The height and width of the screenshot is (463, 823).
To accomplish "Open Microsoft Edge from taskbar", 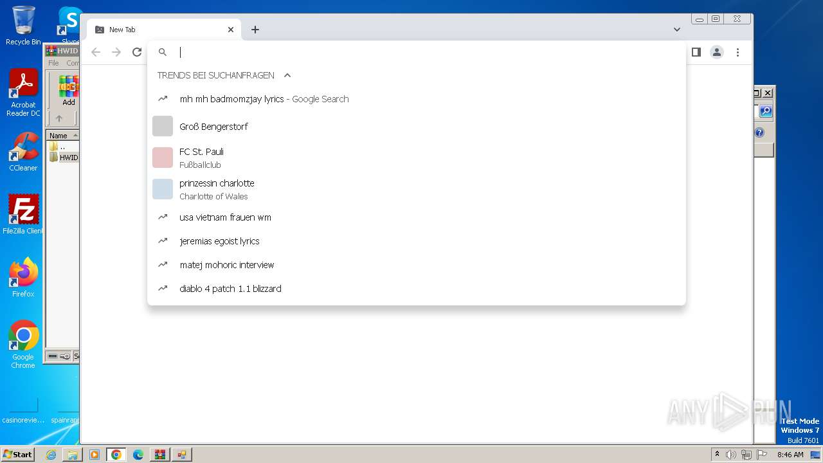I will click(x=138, y=455).
